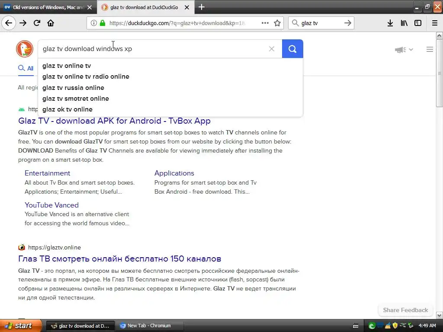Viewport: 443px width, 332px height.
Task: Click the Android favicon of first result
Action: click(22, 109)
